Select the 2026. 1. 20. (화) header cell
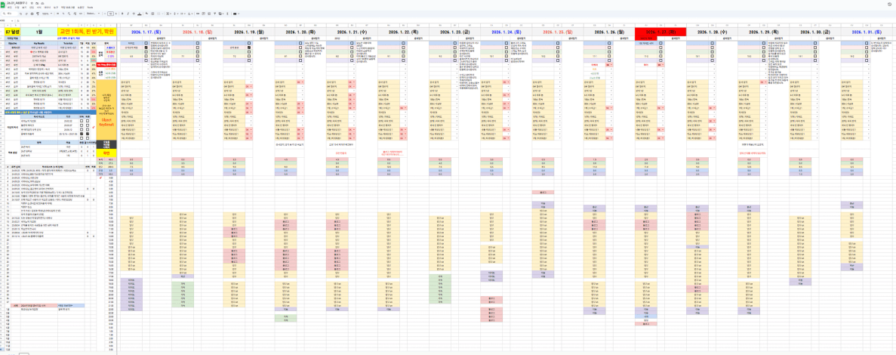The height and width of the screenshot is (355, 896). point(300,32)
